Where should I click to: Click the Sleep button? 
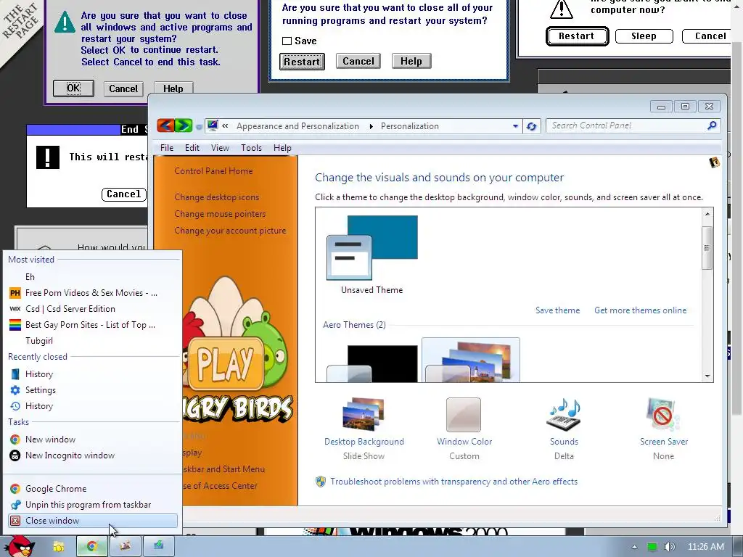pos(644,36)
